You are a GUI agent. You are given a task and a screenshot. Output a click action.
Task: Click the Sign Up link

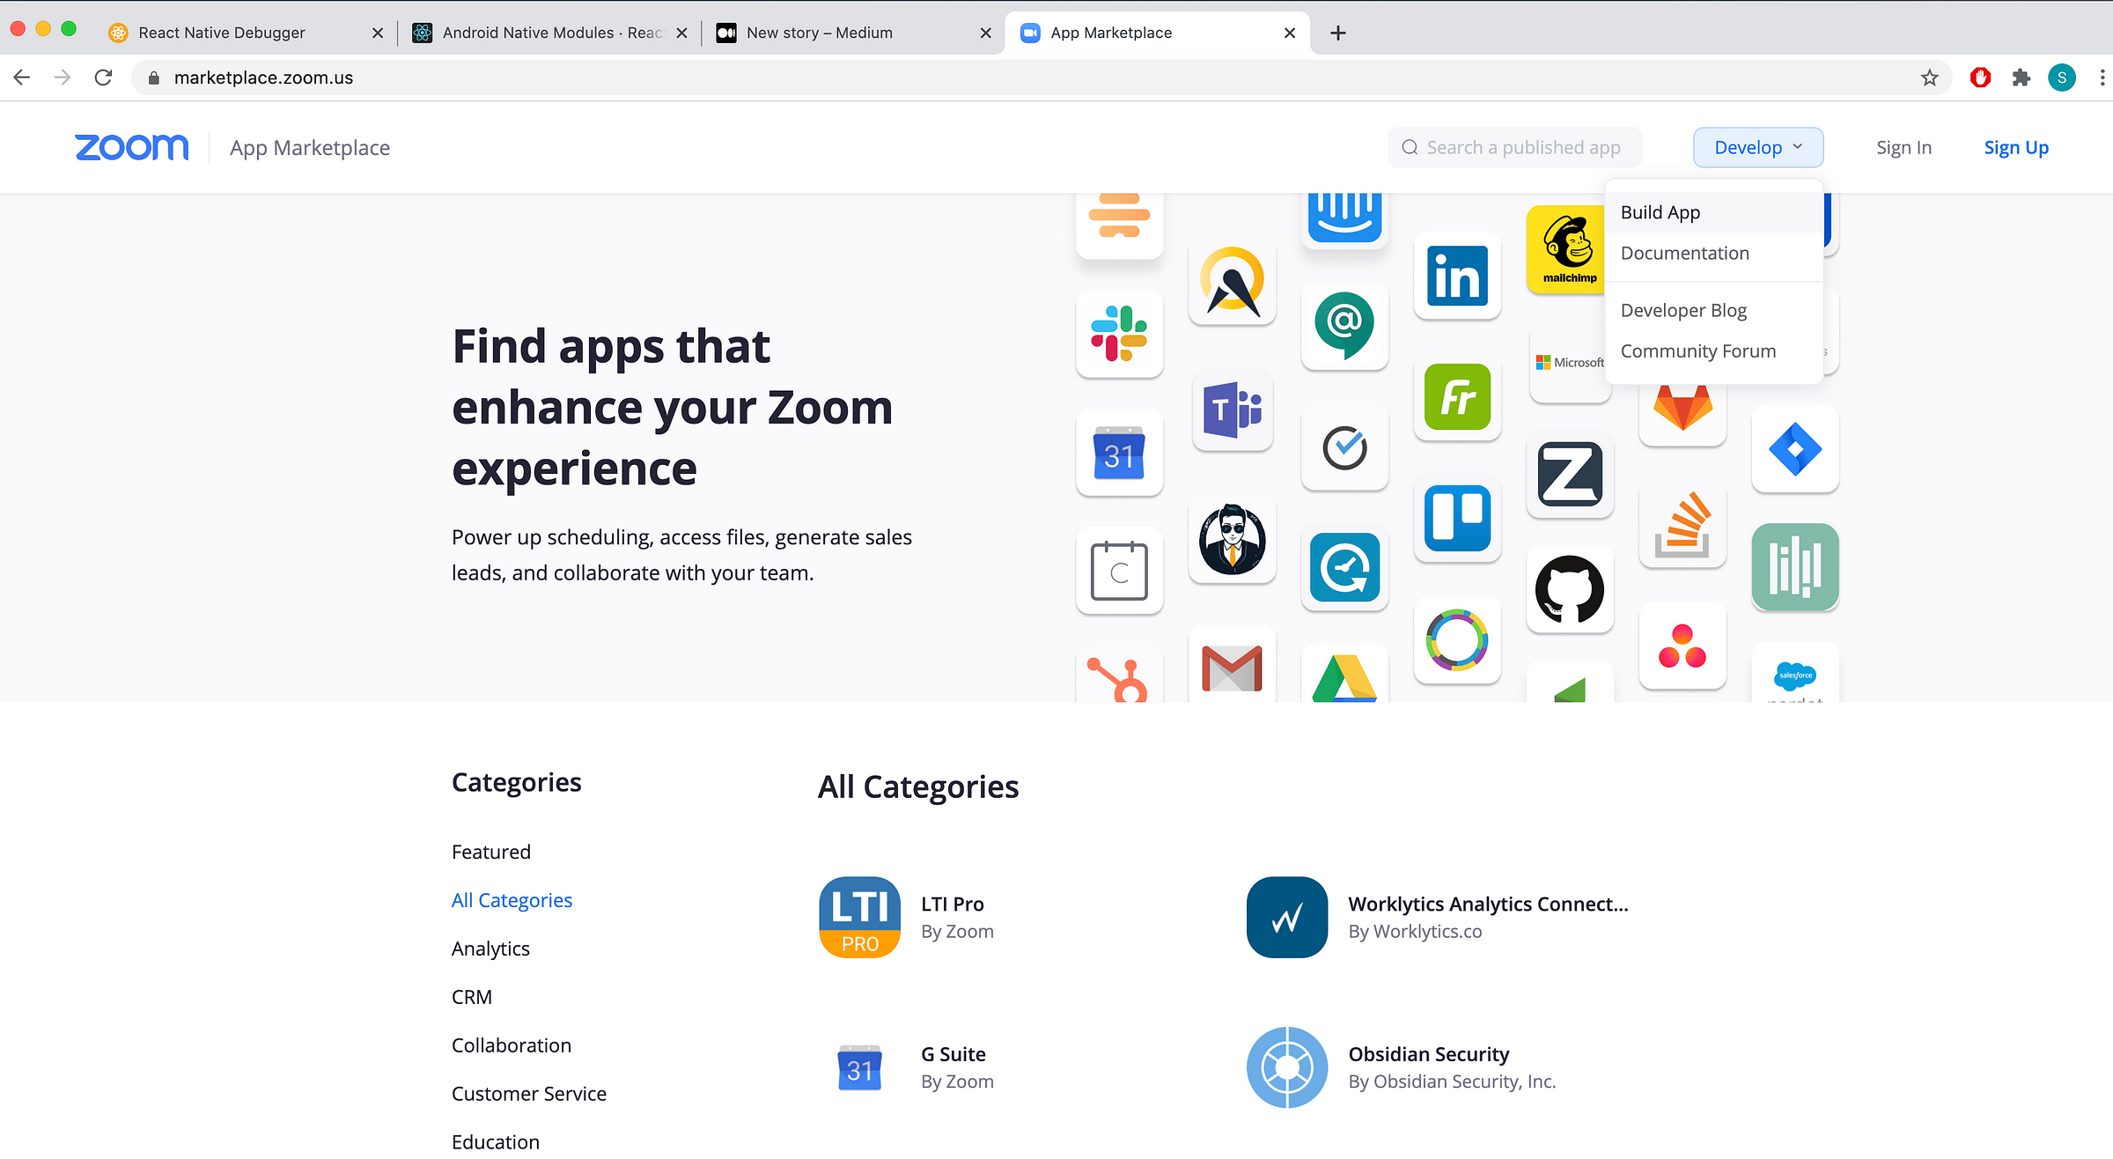[x=2015, y=147]
